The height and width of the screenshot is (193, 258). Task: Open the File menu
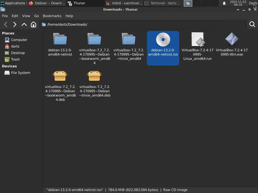5,16
